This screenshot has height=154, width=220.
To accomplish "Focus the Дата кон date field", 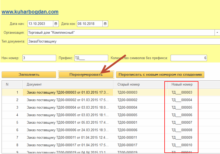I will pos(89,24).
